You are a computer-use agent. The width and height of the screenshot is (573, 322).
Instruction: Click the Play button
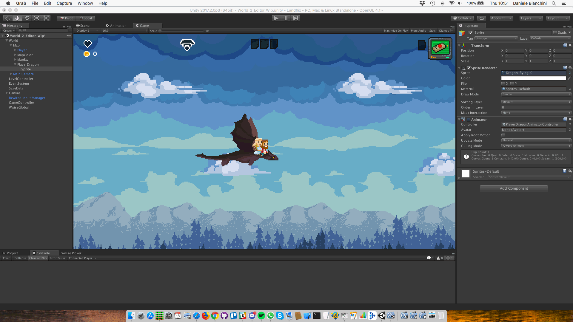point(276,18)
